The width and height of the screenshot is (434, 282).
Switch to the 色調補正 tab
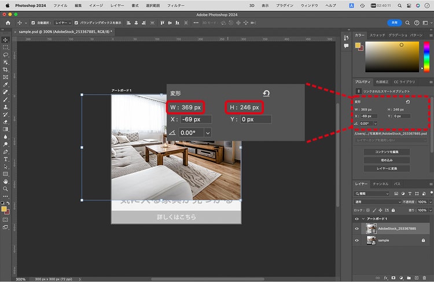tap(382, 82)
